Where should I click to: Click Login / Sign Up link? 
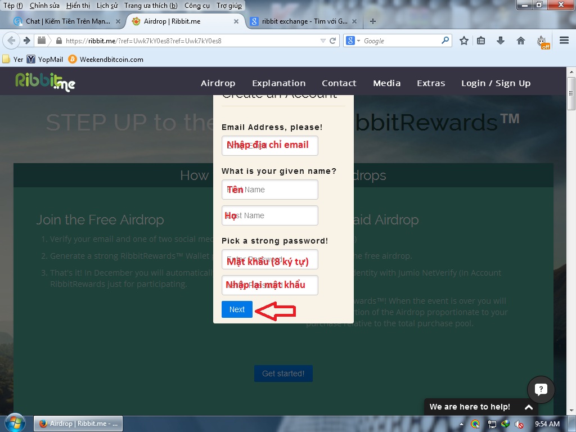point(496,83)
